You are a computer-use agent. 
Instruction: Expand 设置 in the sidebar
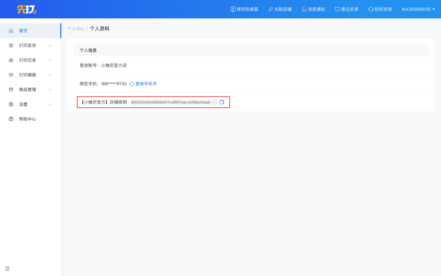click(23, 105)
